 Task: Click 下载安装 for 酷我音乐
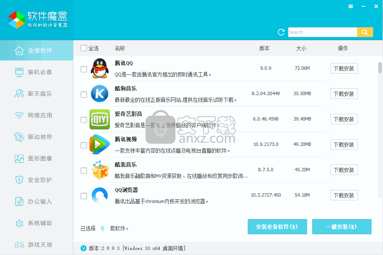tap(344, 170)
